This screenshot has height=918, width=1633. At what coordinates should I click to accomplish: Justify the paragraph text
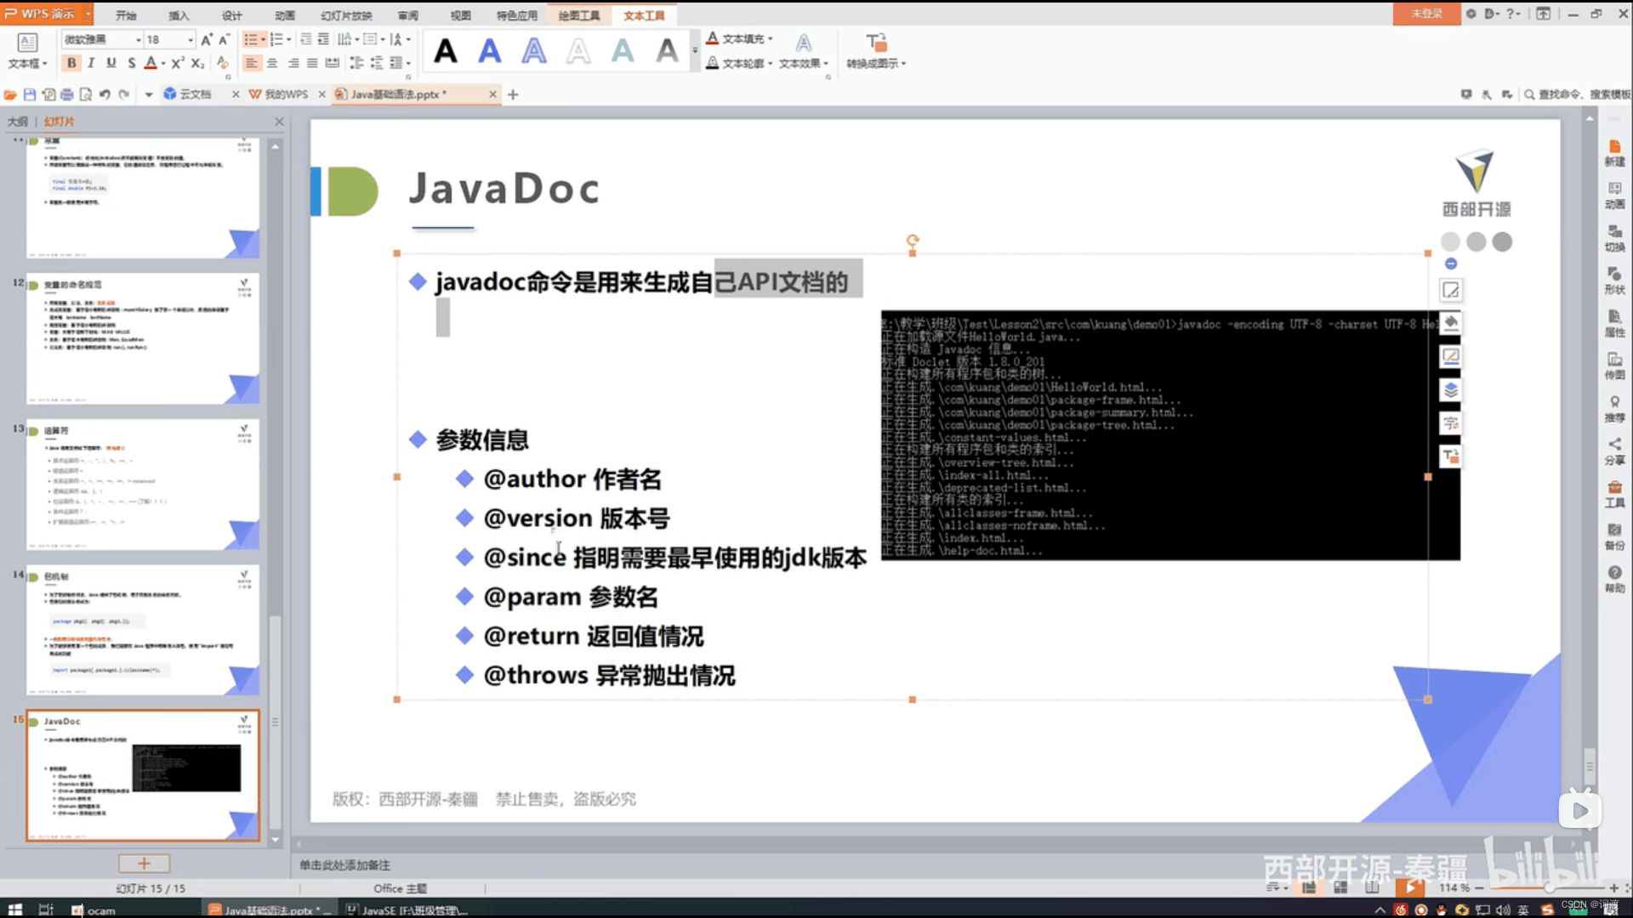click(x=312, y=63)
